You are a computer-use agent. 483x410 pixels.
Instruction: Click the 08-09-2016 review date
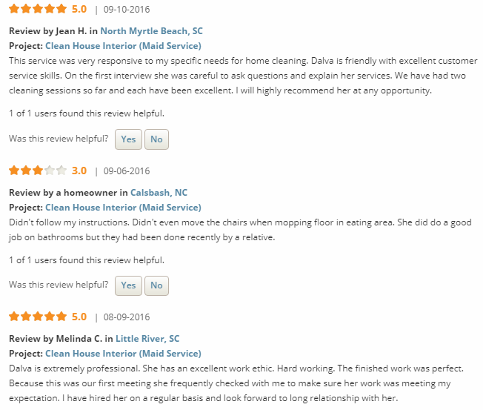127,317
